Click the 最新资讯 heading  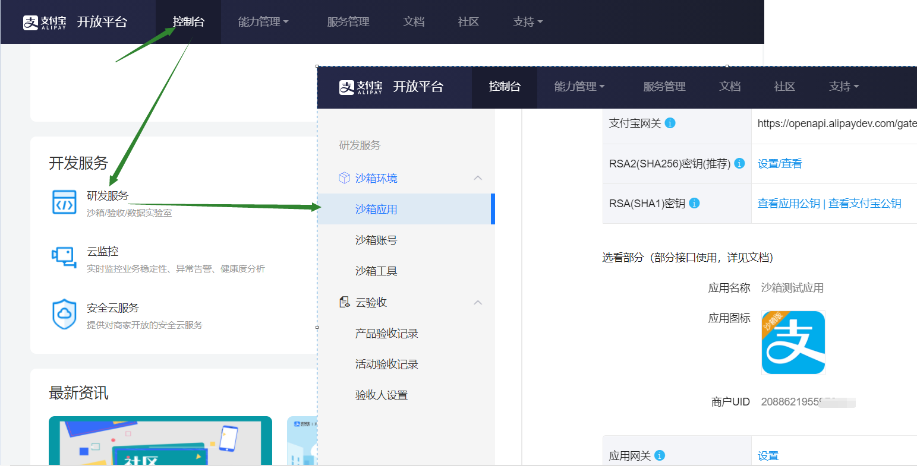[78, 392]
